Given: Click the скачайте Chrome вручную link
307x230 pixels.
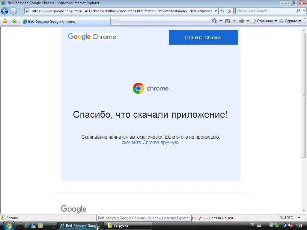Looking at the screenshot, I should click(x=151, y=142).
